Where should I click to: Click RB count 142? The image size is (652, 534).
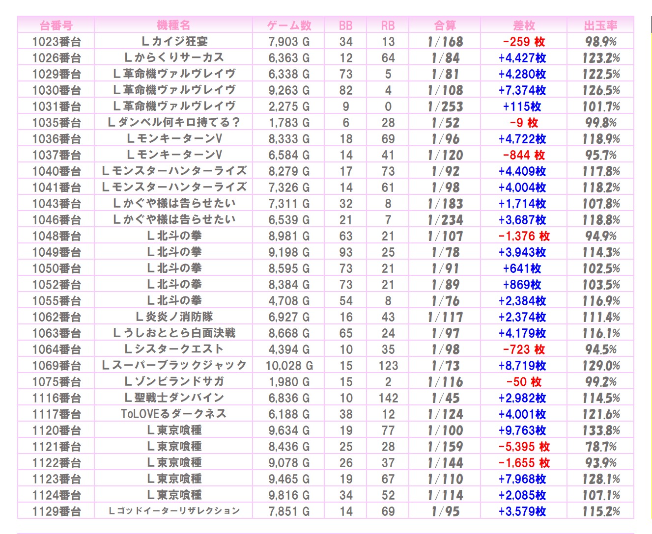388,398
